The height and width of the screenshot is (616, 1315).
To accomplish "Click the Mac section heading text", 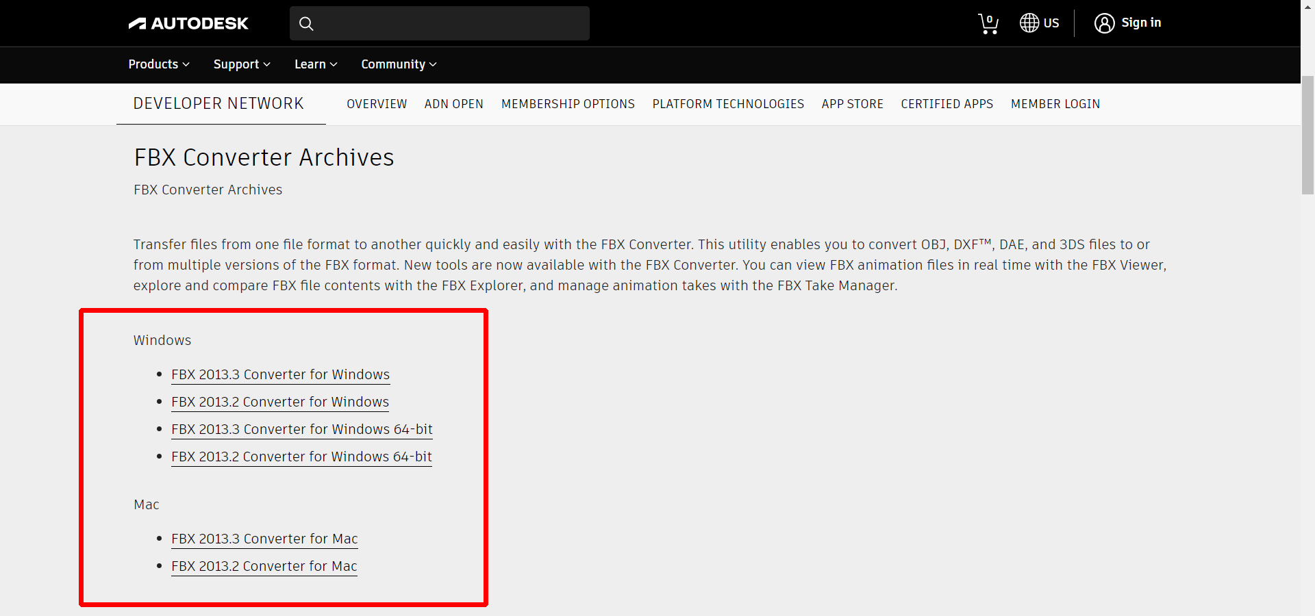I will coord(147,504).
